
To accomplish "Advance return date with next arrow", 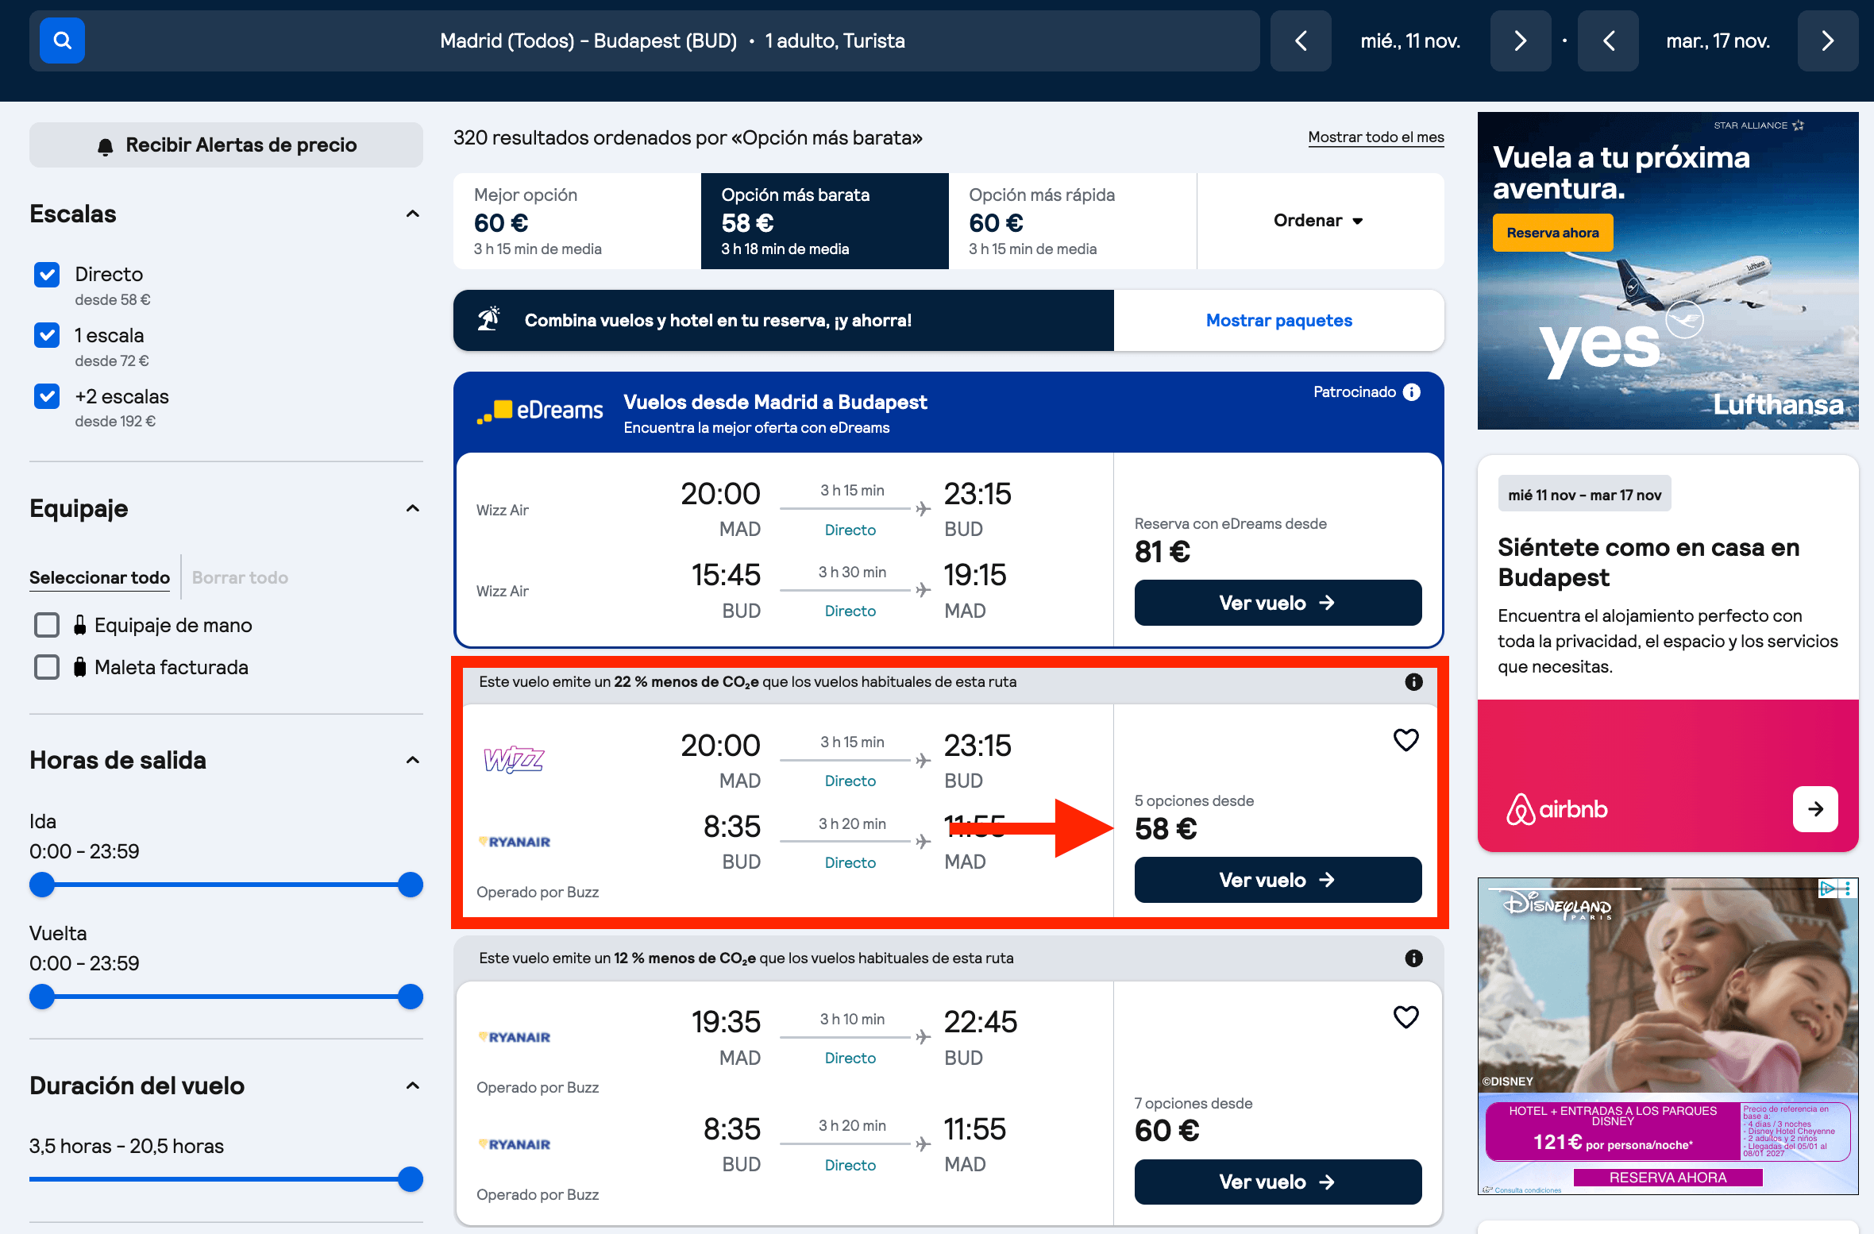I will (1827, 40).
